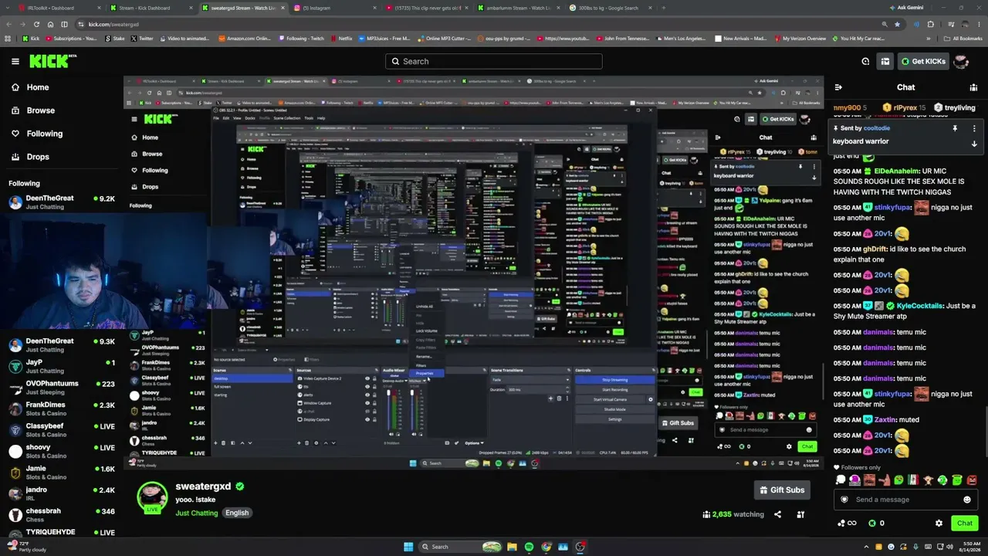Open the Kick hamburger sidebar menu
This screenshot has height=556, width=988.
click(x=15, y=61)
